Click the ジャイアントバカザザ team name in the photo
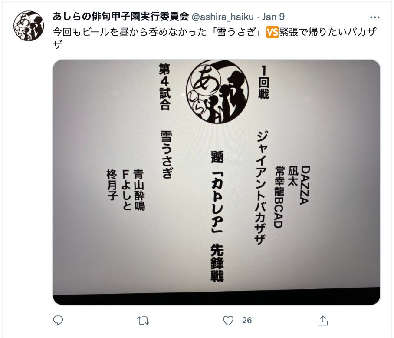Image resolution: width=394 pixels, height=338 pixels. (261, 187)
